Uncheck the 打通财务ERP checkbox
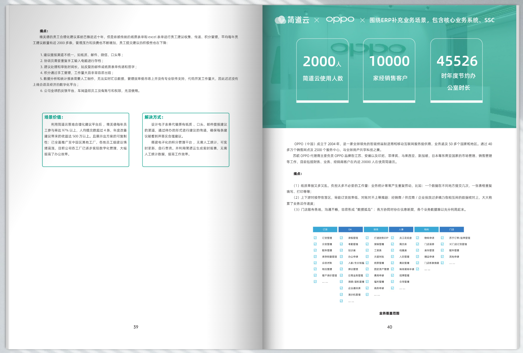Image resolution: width=523 pixels, height=353 pixels. point(367,238)
